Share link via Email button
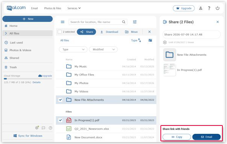Viewport: 227px width, 144px height. point(207,137)
